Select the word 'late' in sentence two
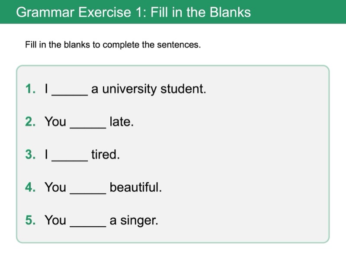 pyautogui.click(x=122, y=122)
